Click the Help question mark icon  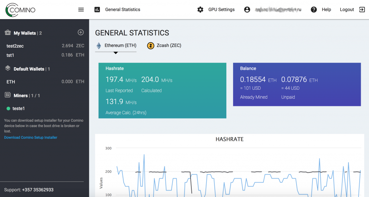pyautogui.click(x=314, y=10)
